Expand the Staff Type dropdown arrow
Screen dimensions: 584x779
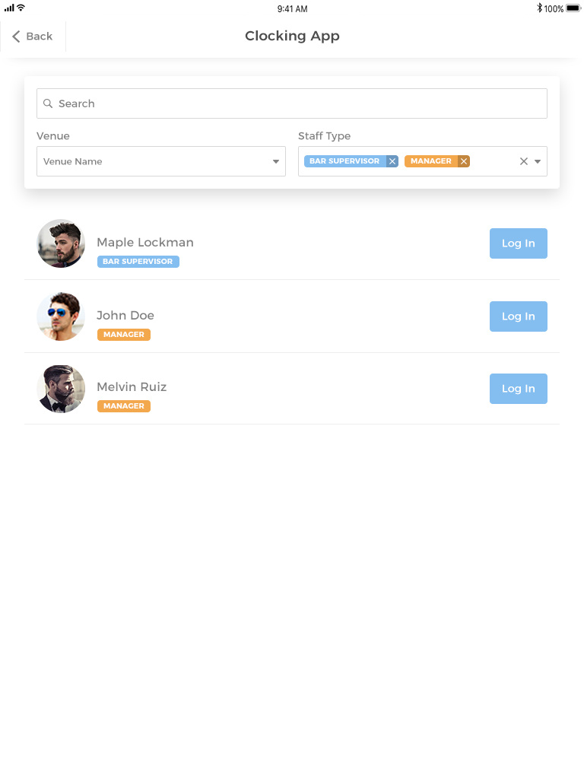click(538, 161)
